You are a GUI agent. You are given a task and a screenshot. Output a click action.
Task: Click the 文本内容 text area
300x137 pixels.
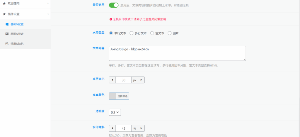(177, 53)
